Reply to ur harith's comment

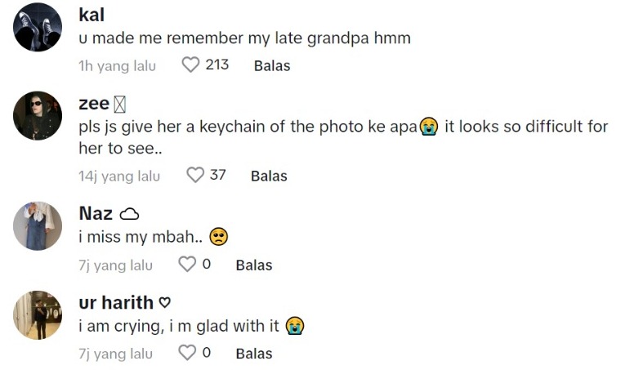coord(253,354)
